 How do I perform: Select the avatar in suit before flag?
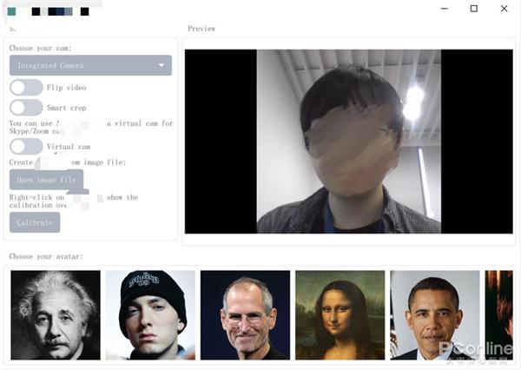click(435, 315)
